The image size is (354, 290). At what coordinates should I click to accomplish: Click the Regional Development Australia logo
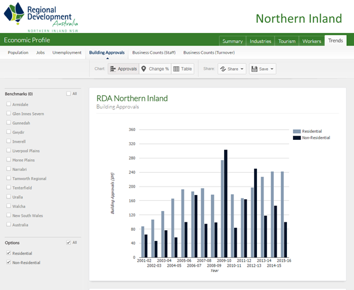point(41,17)
